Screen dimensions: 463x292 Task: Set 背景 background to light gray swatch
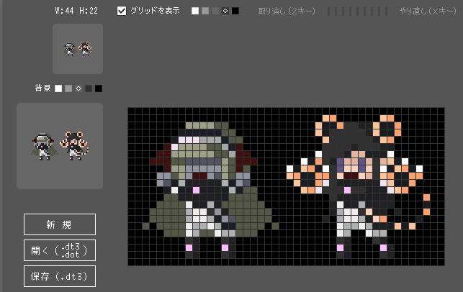click(x=68, y=88)
